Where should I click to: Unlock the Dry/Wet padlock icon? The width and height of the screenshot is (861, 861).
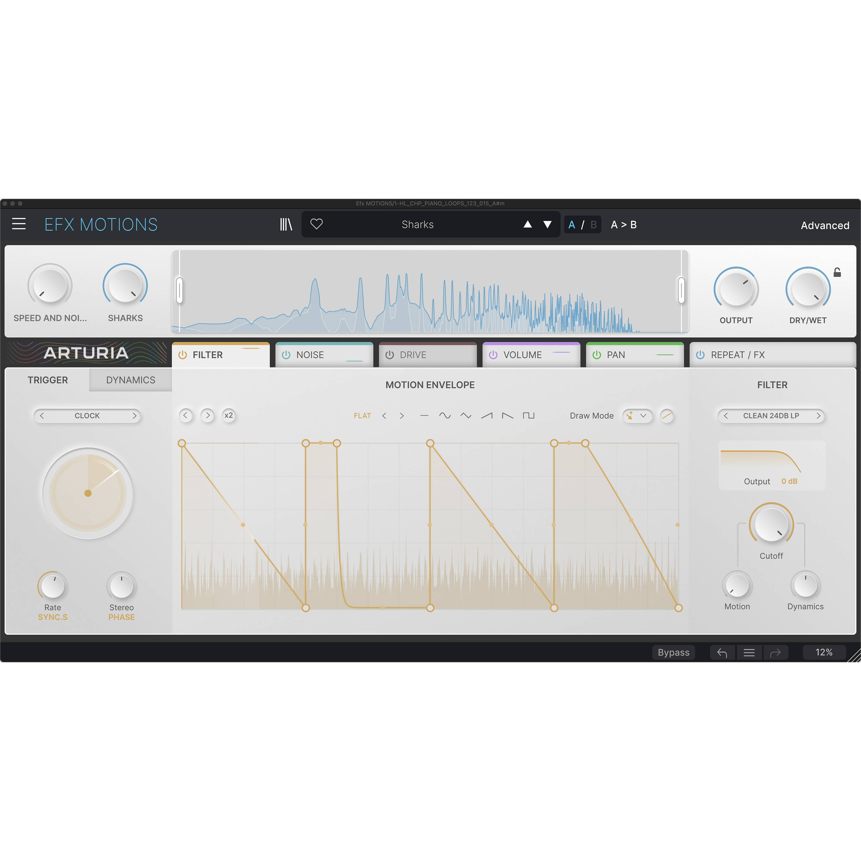[837, 272]
